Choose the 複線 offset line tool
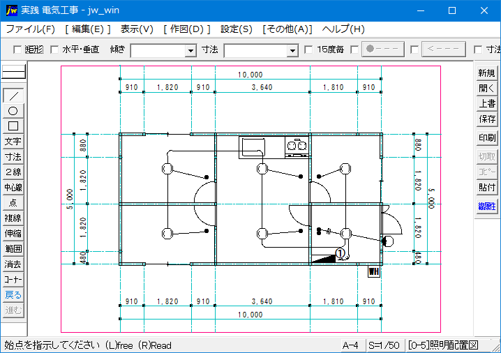This screenshot has height=353, width=501. (x=13, y=218)
